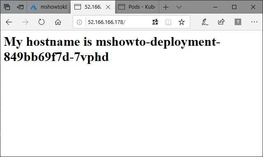Image resolution: width=263 pixels, height=157 pixels.
Task: Open the settings and more menu
Action: [x=254, y=22]
